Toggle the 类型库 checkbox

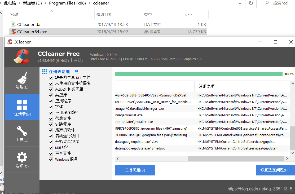tap(51, 95)
